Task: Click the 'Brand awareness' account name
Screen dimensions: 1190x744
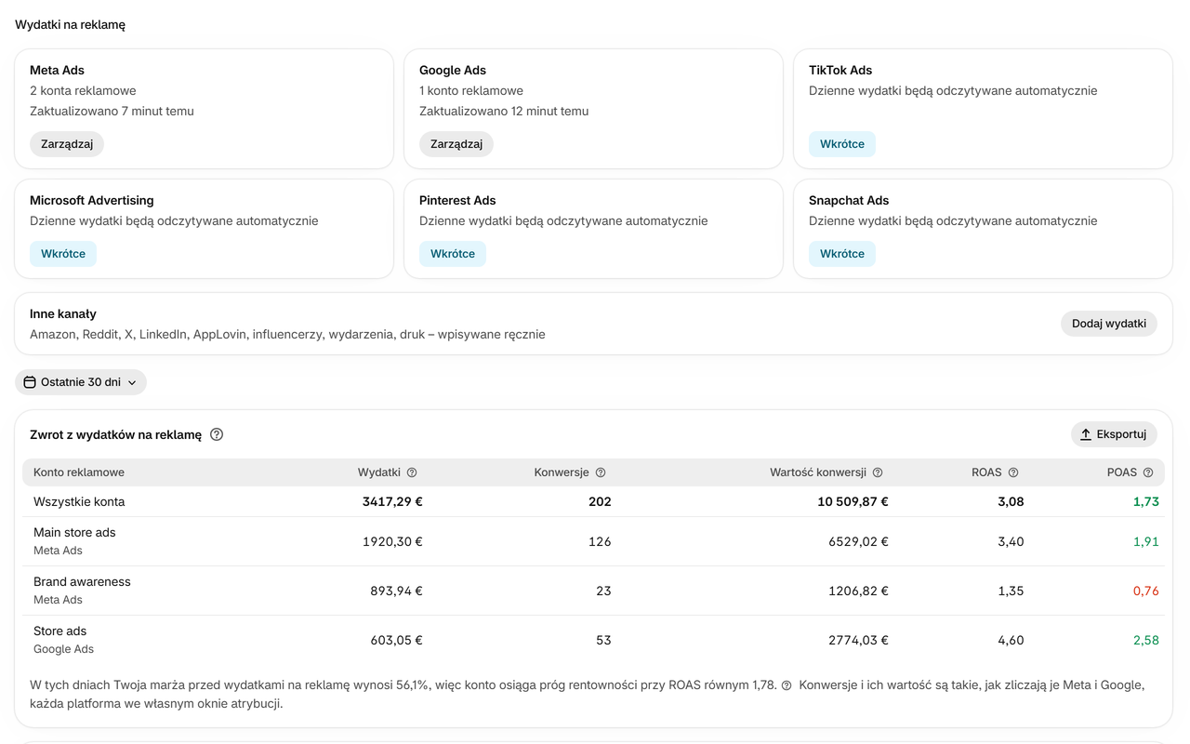Action: [x=82, y=581]
